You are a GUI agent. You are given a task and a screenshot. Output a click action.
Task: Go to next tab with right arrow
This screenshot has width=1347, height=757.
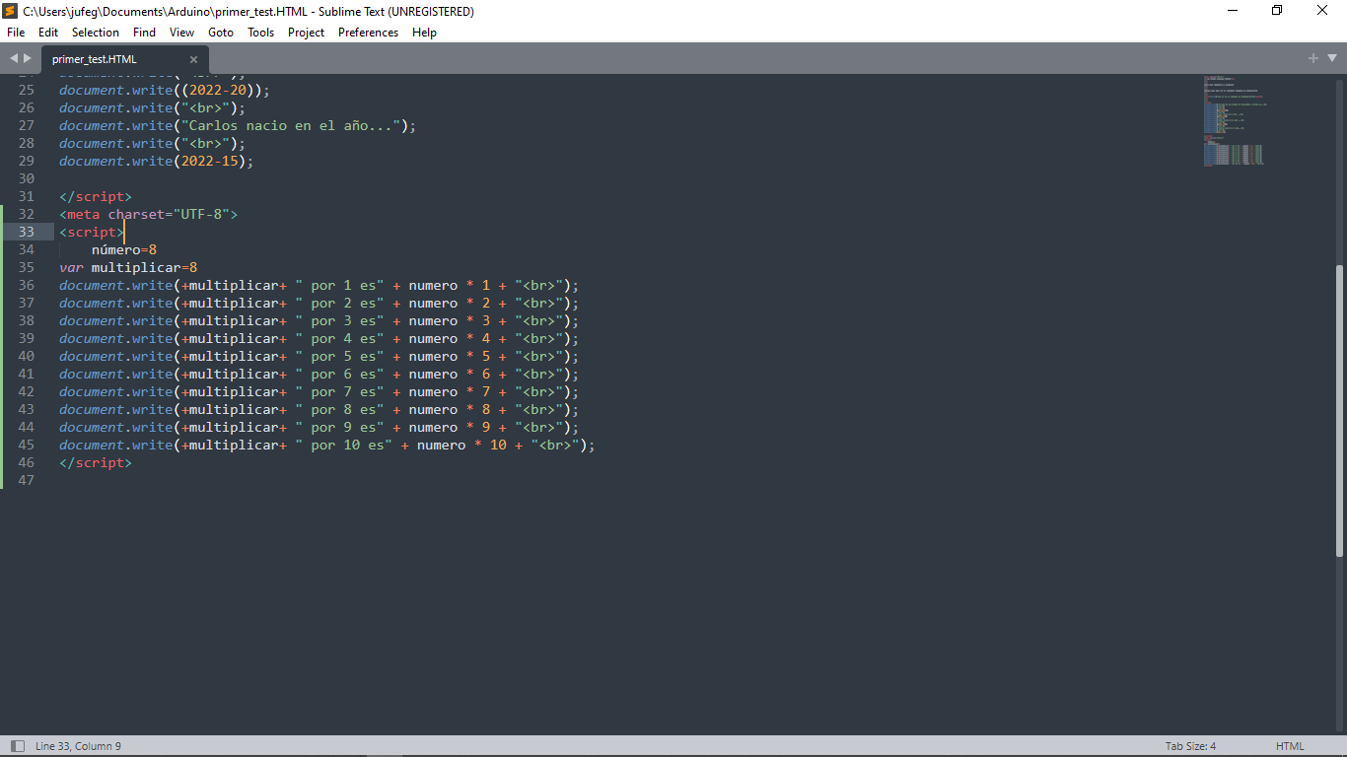pyautogui.click(x=27, y=58)
